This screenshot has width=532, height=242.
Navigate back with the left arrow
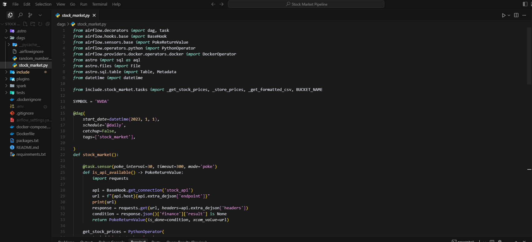[213, 4]
